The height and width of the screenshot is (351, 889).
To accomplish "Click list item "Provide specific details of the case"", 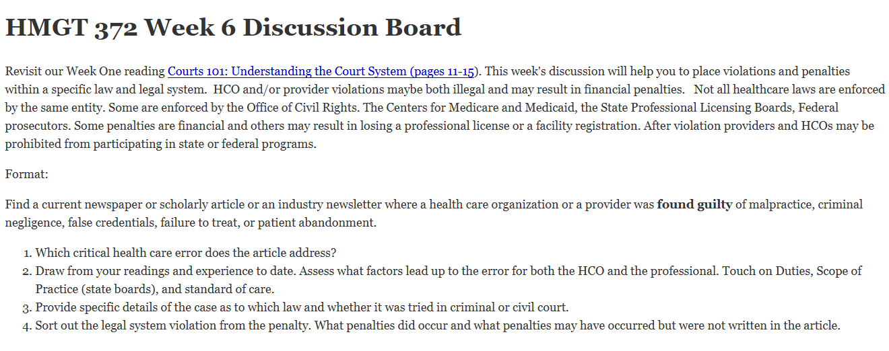I will point(302,308).
